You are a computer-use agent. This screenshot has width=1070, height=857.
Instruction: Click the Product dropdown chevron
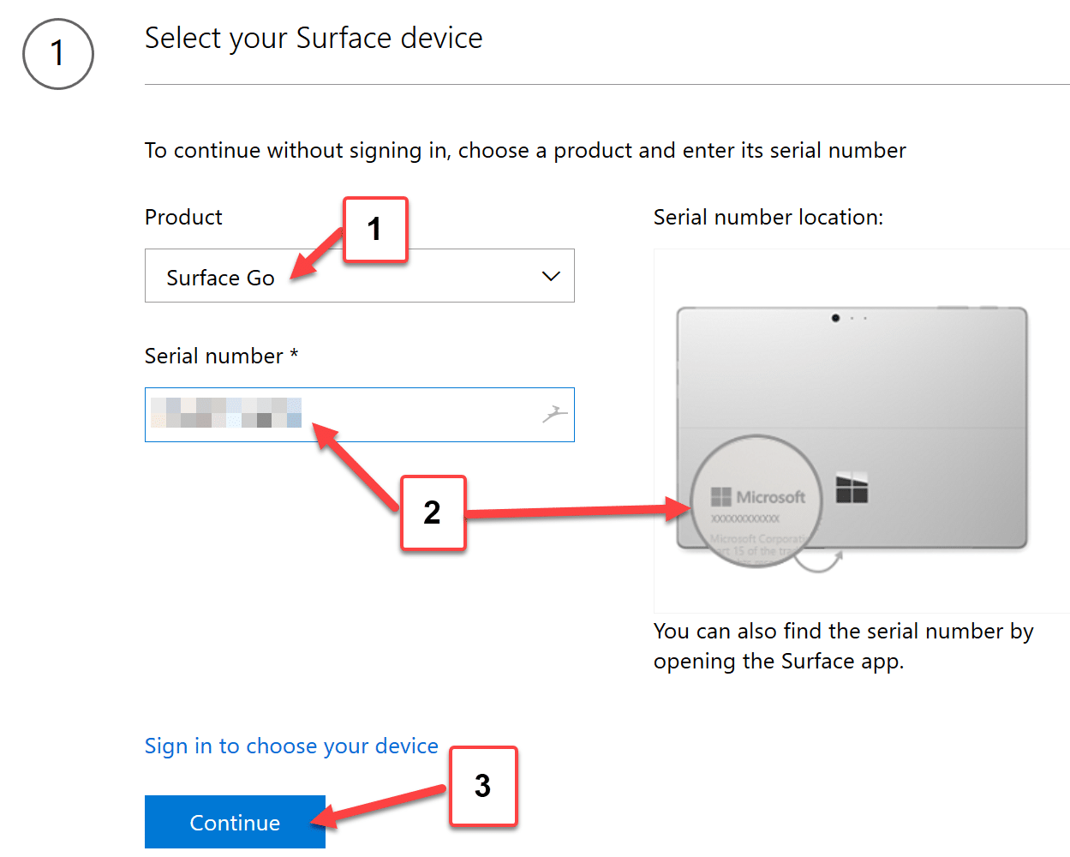pyautogui.click(x=549, y=275)
